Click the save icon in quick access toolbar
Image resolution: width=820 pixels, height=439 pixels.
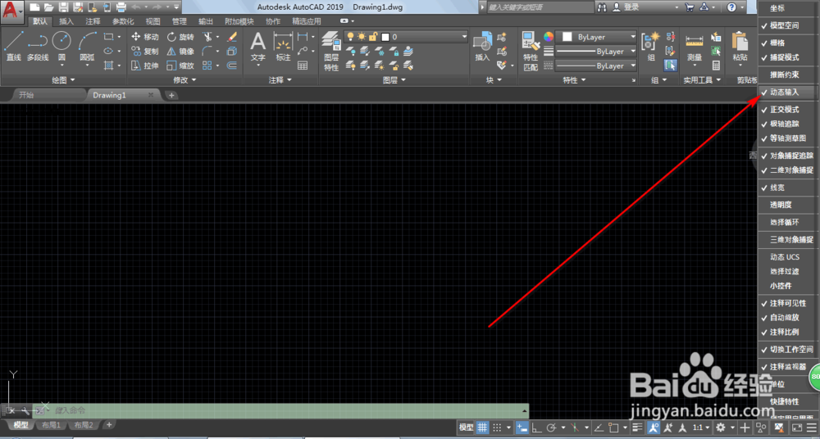pos(63,7)
